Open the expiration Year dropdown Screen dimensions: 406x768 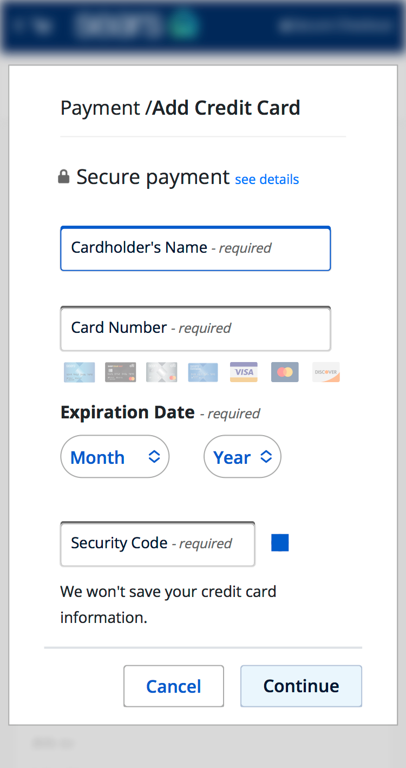[243, 456]
